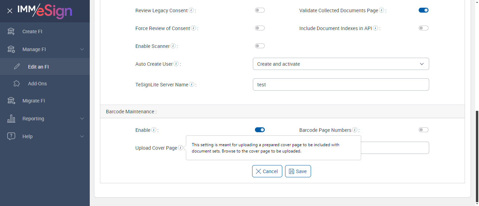Toggle the Enable Scanner switch

[259, 46]
